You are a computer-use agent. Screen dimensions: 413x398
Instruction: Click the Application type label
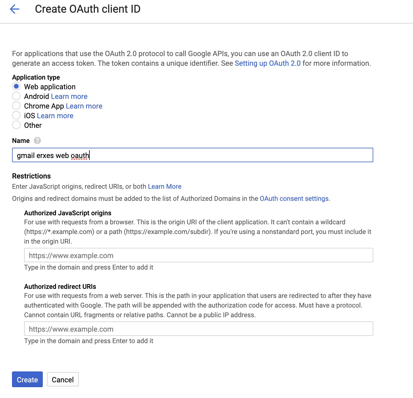point(36,77)
